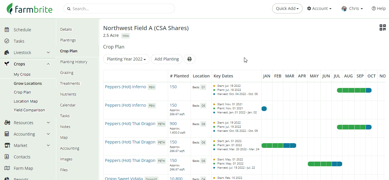Click the Farmbrite logo

(x=30, y=9)
